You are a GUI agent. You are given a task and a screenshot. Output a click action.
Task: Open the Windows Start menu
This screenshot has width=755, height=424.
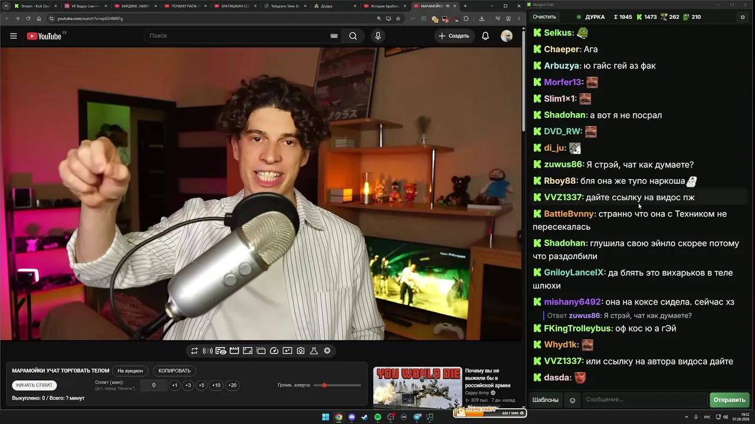326,417
